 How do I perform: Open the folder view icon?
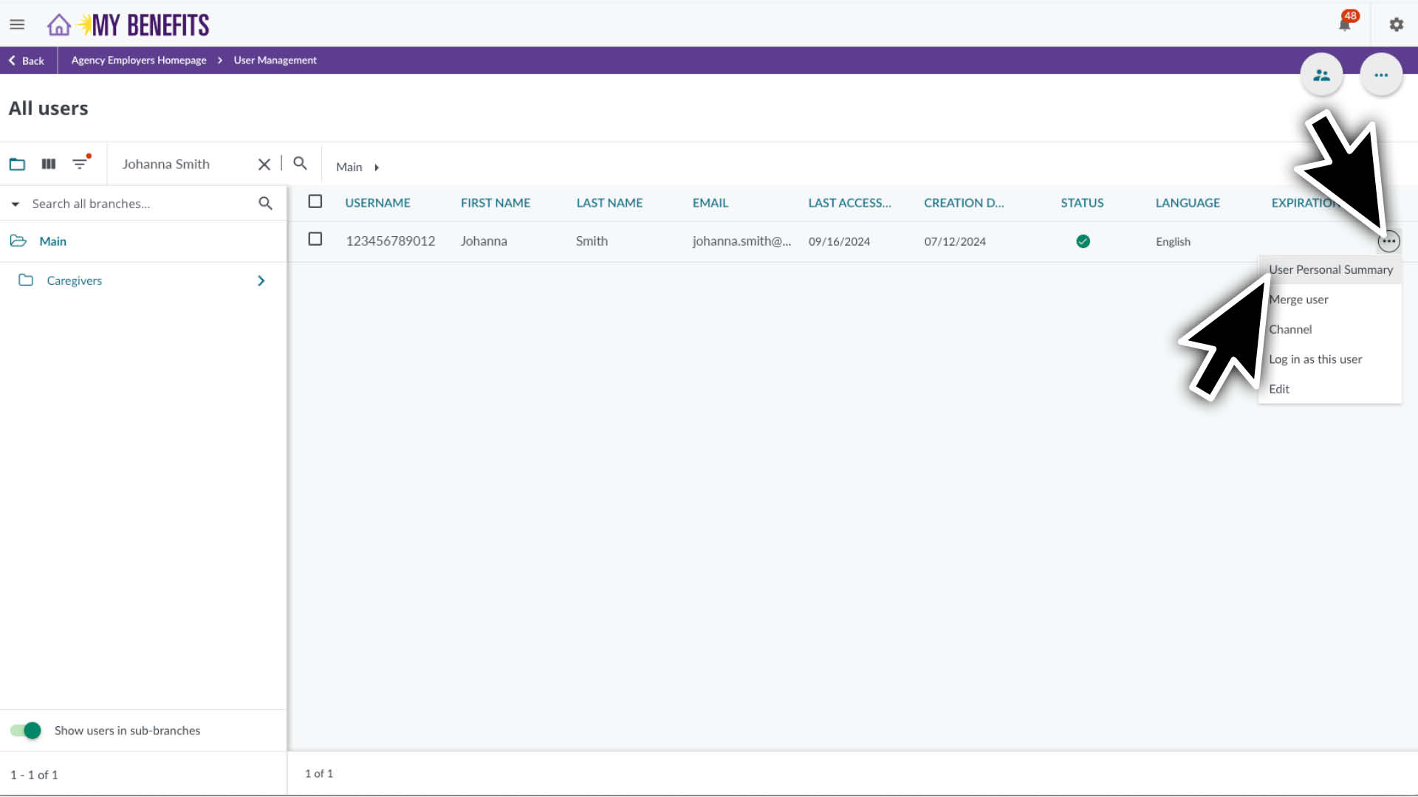17,164
